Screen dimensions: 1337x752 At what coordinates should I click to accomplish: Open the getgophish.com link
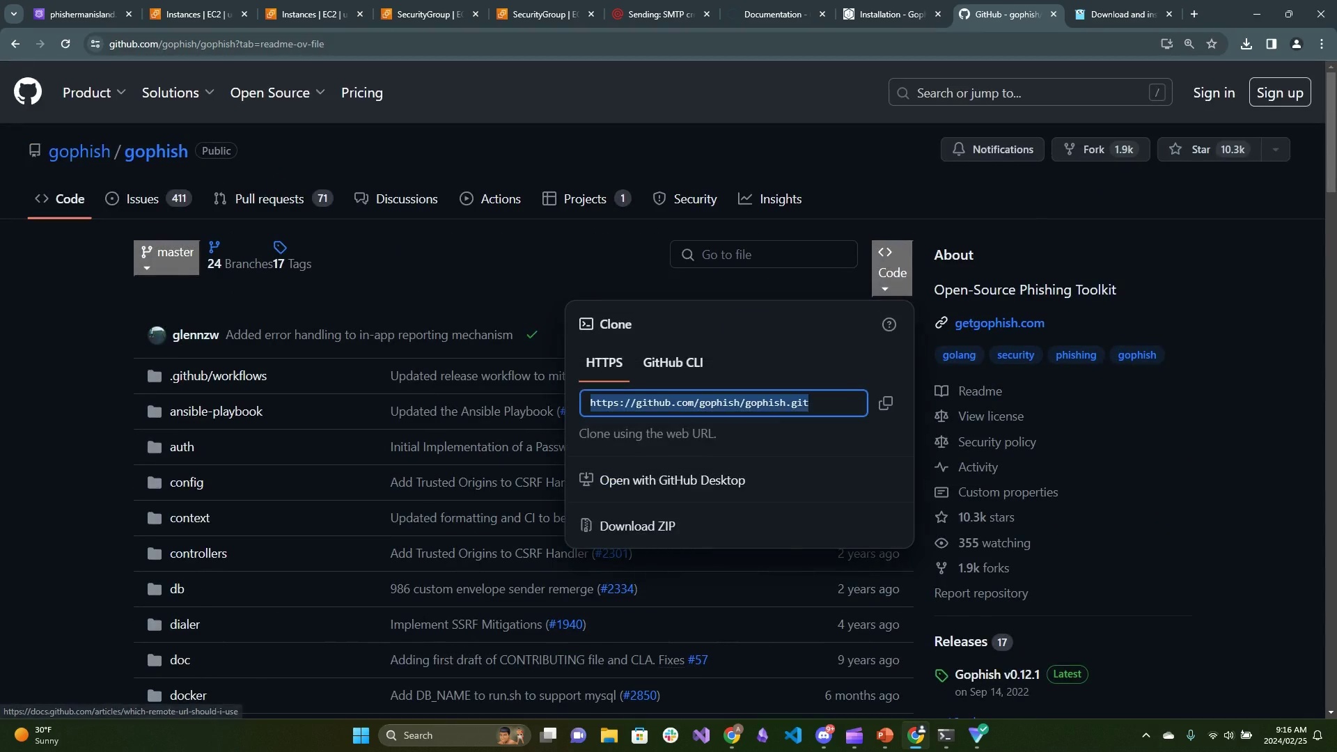pos(999,323)
